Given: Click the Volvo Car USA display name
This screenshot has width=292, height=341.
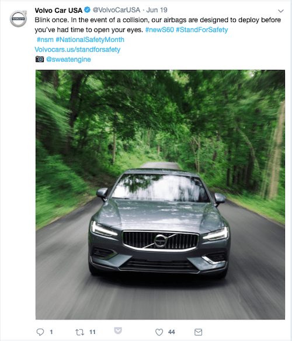Looking at the screenshot, I should tap(58, 11).
